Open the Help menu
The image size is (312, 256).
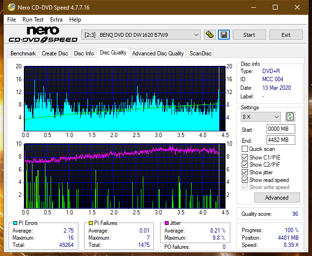(x=75, y=20)
